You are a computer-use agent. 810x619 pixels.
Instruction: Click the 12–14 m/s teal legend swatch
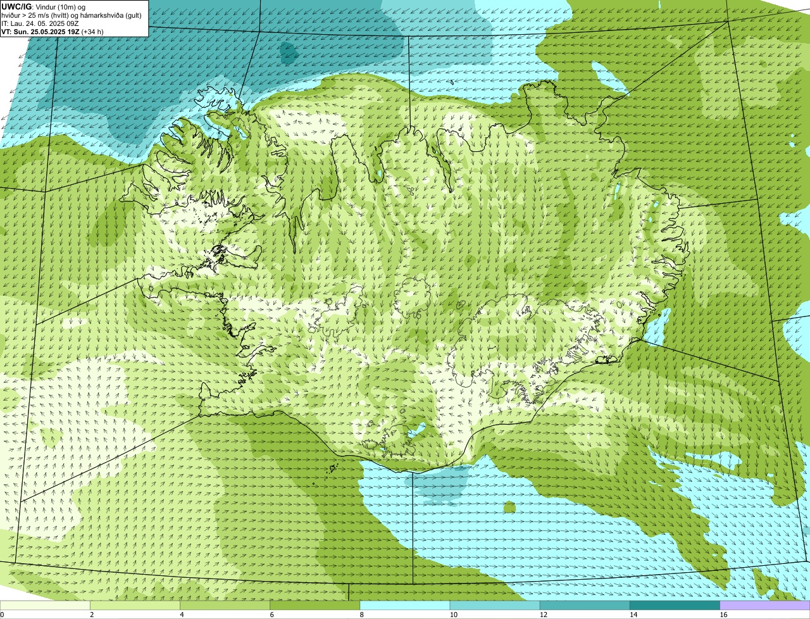(x=585, y=606)
